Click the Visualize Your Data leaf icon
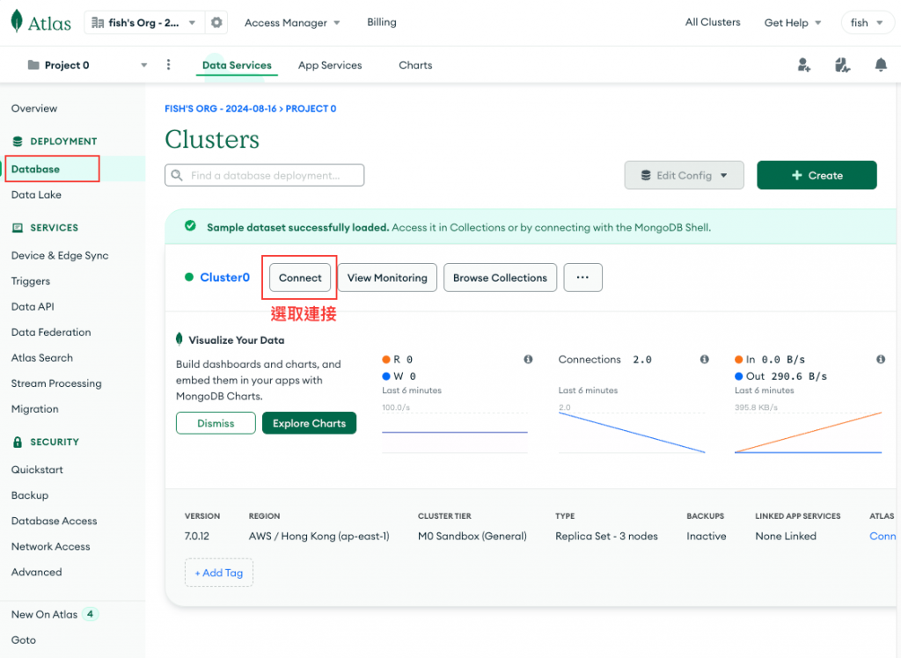Screen dimensions: 901x658 click(179, 339)
